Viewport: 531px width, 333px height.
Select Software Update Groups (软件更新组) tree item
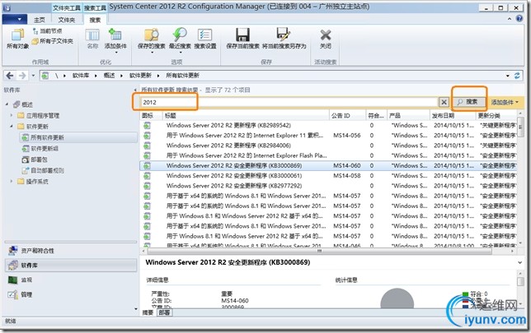pyautogui.click(x=45, y=149)
